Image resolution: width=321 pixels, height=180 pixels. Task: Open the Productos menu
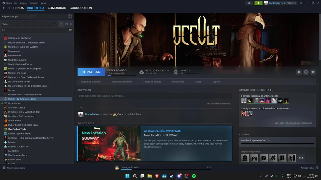33,3
